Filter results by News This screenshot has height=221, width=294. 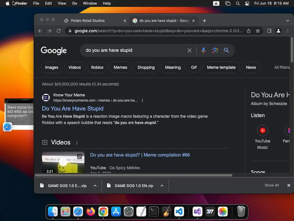[251, 67]
